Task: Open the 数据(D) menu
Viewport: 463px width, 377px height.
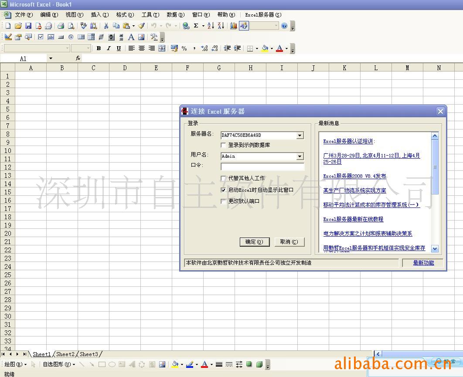Action: [x=175, y=15]
